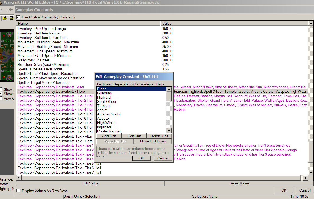Click the constants list scroll right arrow
Viewport: 314px width, 199px height.
pos(306,178)
